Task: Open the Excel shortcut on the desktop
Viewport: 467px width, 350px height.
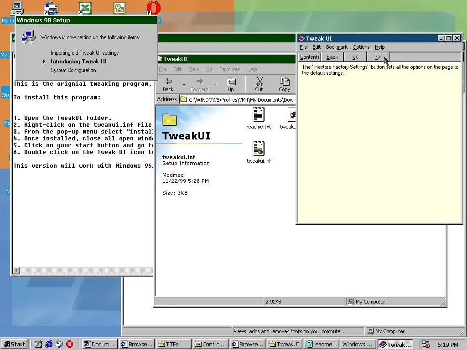Action: click(x=85, y=8)
